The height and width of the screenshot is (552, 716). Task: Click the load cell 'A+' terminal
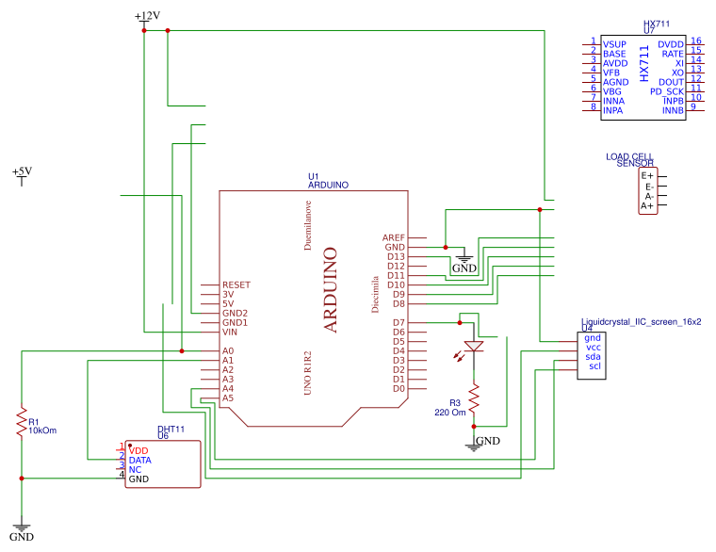647,206
